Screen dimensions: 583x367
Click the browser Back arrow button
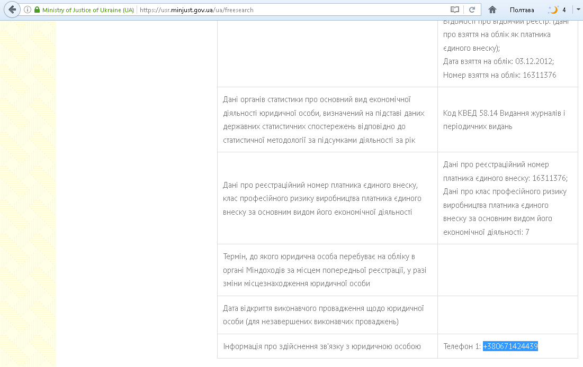pyautogui.click(x=13, y=10)
